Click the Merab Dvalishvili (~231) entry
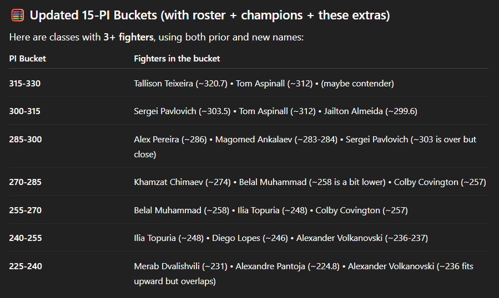This screenshot has height=298, width=499. pyautogui.click(x=180, y=266)
